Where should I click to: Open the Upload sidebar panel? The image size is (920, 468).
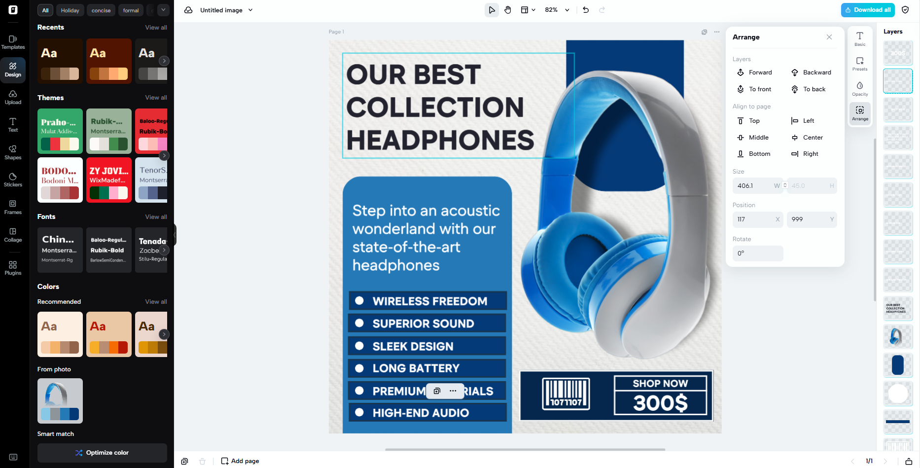pyautogui.click(x=13, y=97)
